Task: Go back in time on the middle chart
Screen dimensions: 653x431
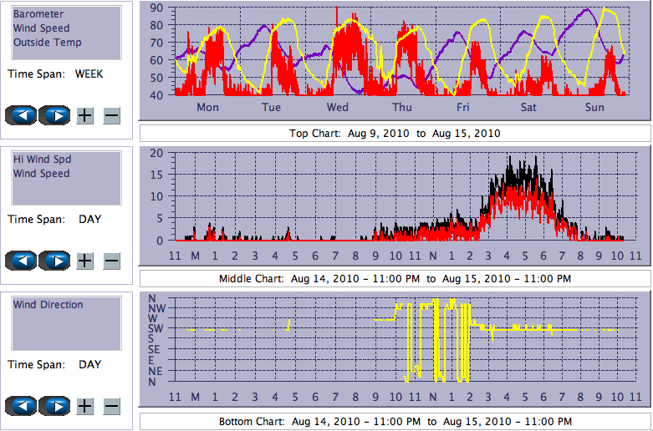Action: (22, 261)
